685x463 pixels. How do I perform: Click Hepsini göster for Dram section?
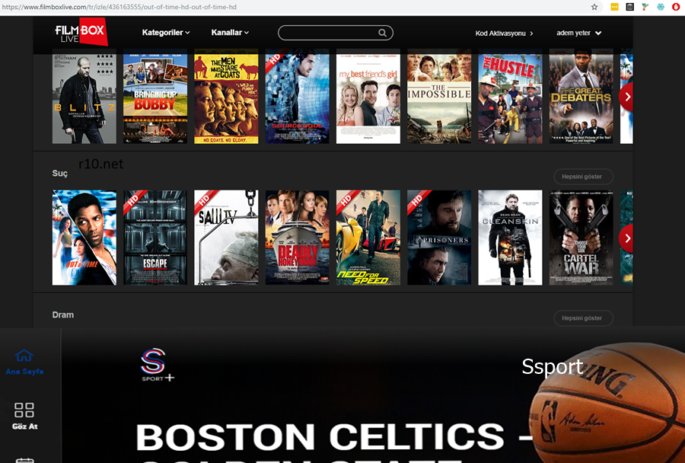(583, 318)
